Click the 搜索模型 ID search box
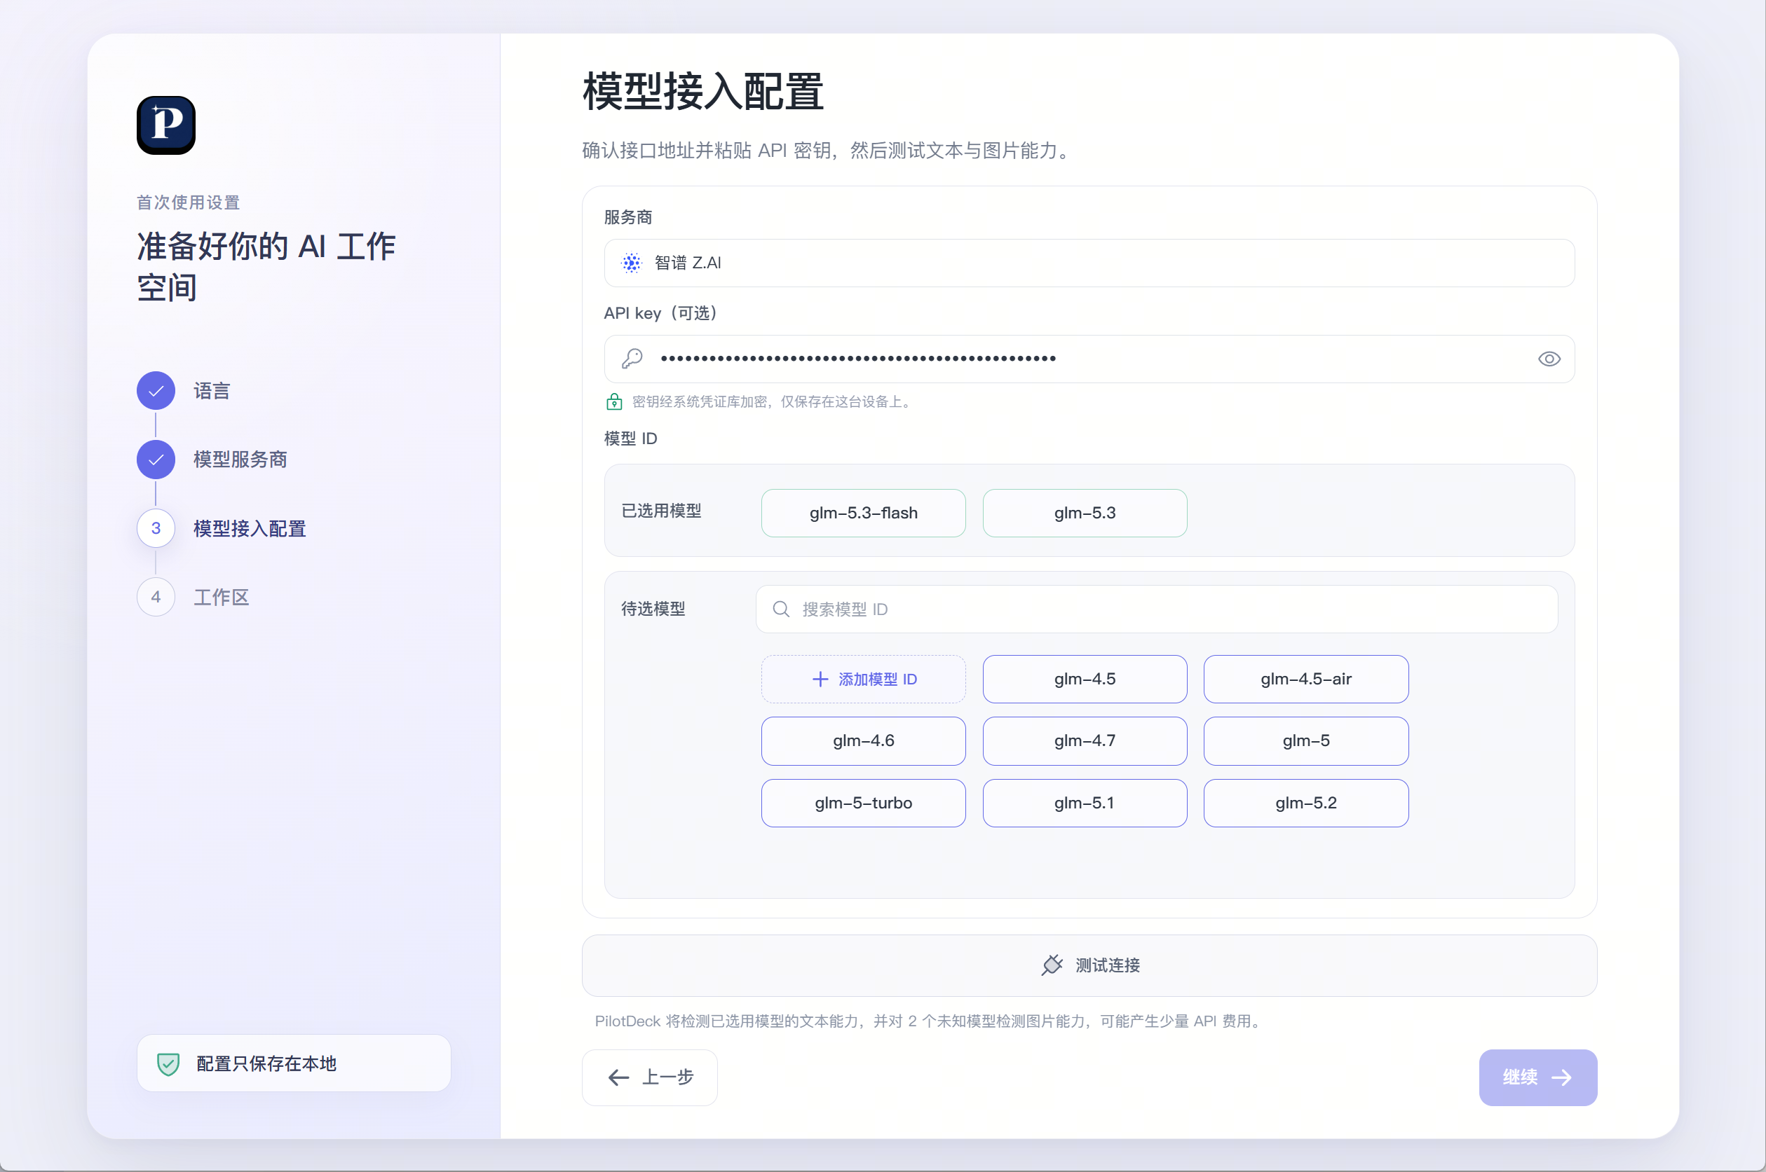Image resolution: width=1766 pixels, height=1172 pixels. (x=1156, y=609)
